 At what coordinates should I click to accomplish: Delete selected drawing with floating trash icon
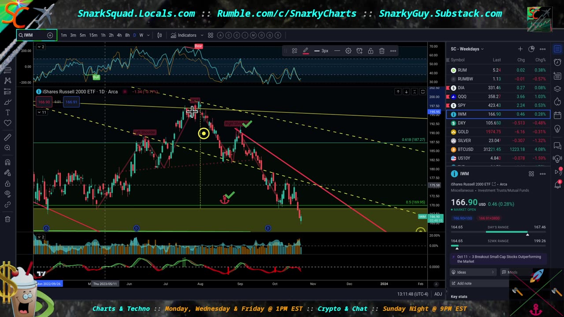tap(382, 51)
